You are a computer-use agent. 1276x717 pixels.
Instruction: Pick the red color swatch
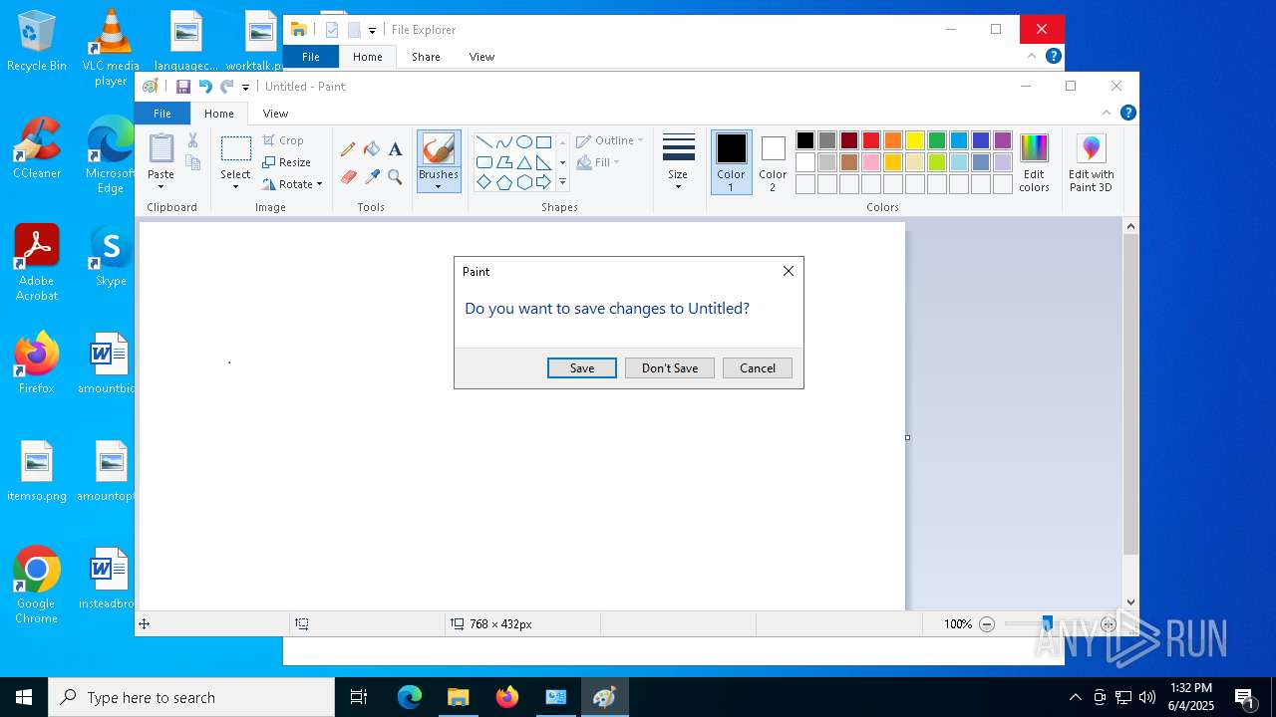871,140
